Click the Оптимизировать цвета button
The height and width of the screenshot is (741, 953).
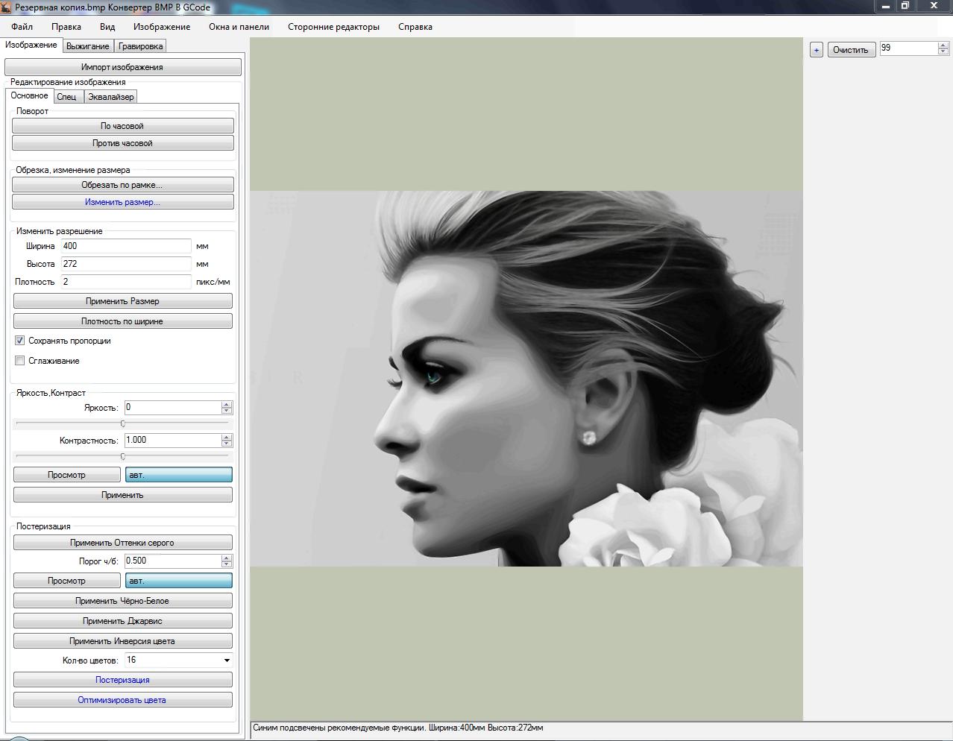pos(122,700)
